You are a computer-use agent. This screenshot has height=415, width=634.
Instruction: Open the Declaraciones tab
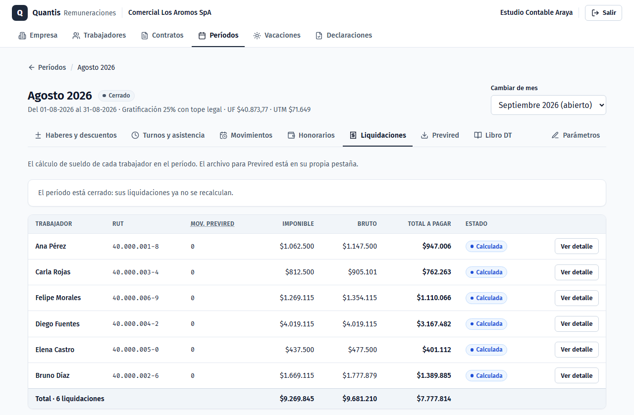point(344,36)
